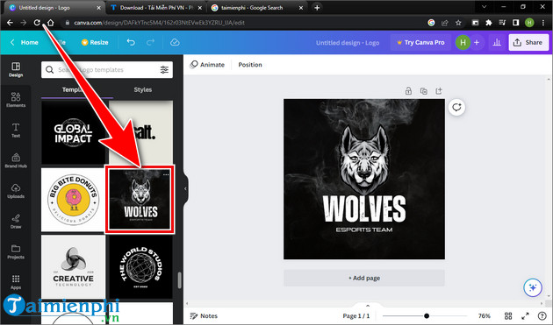This screenshot has width=553, height=325.
Task: Click the Share button
Action: click(x=528, y=42)
